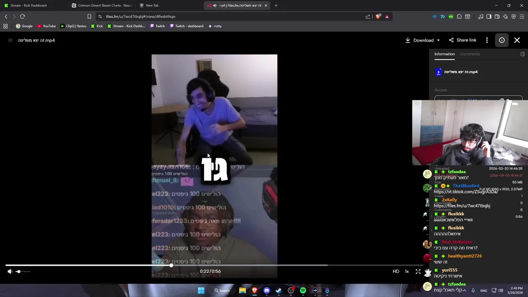
Task: Adjust the volume slider knob
Action: pyautogui.click(x=18, y=271)
